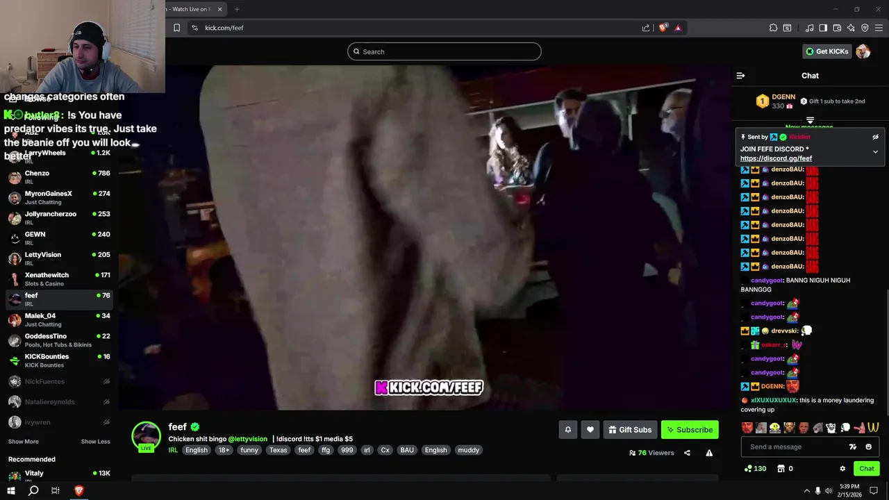Open the 7TV emote menu icon
The image size is (889, 500).
(x=853, y=447)
